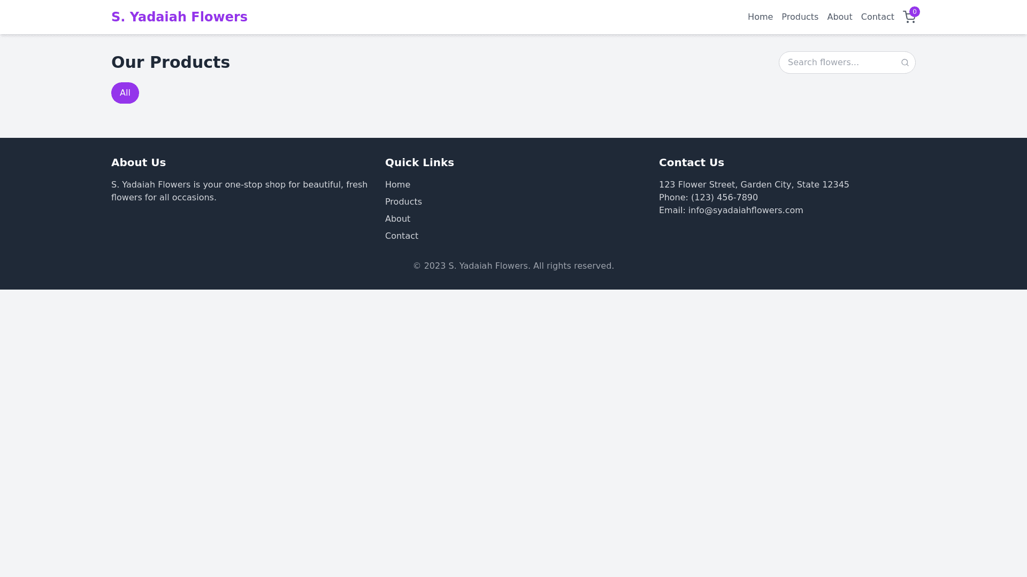This screenshot has height=577, width=1027.
Task: Click the phone number (123) 456-7890
Action: click(x=724, y=198)
